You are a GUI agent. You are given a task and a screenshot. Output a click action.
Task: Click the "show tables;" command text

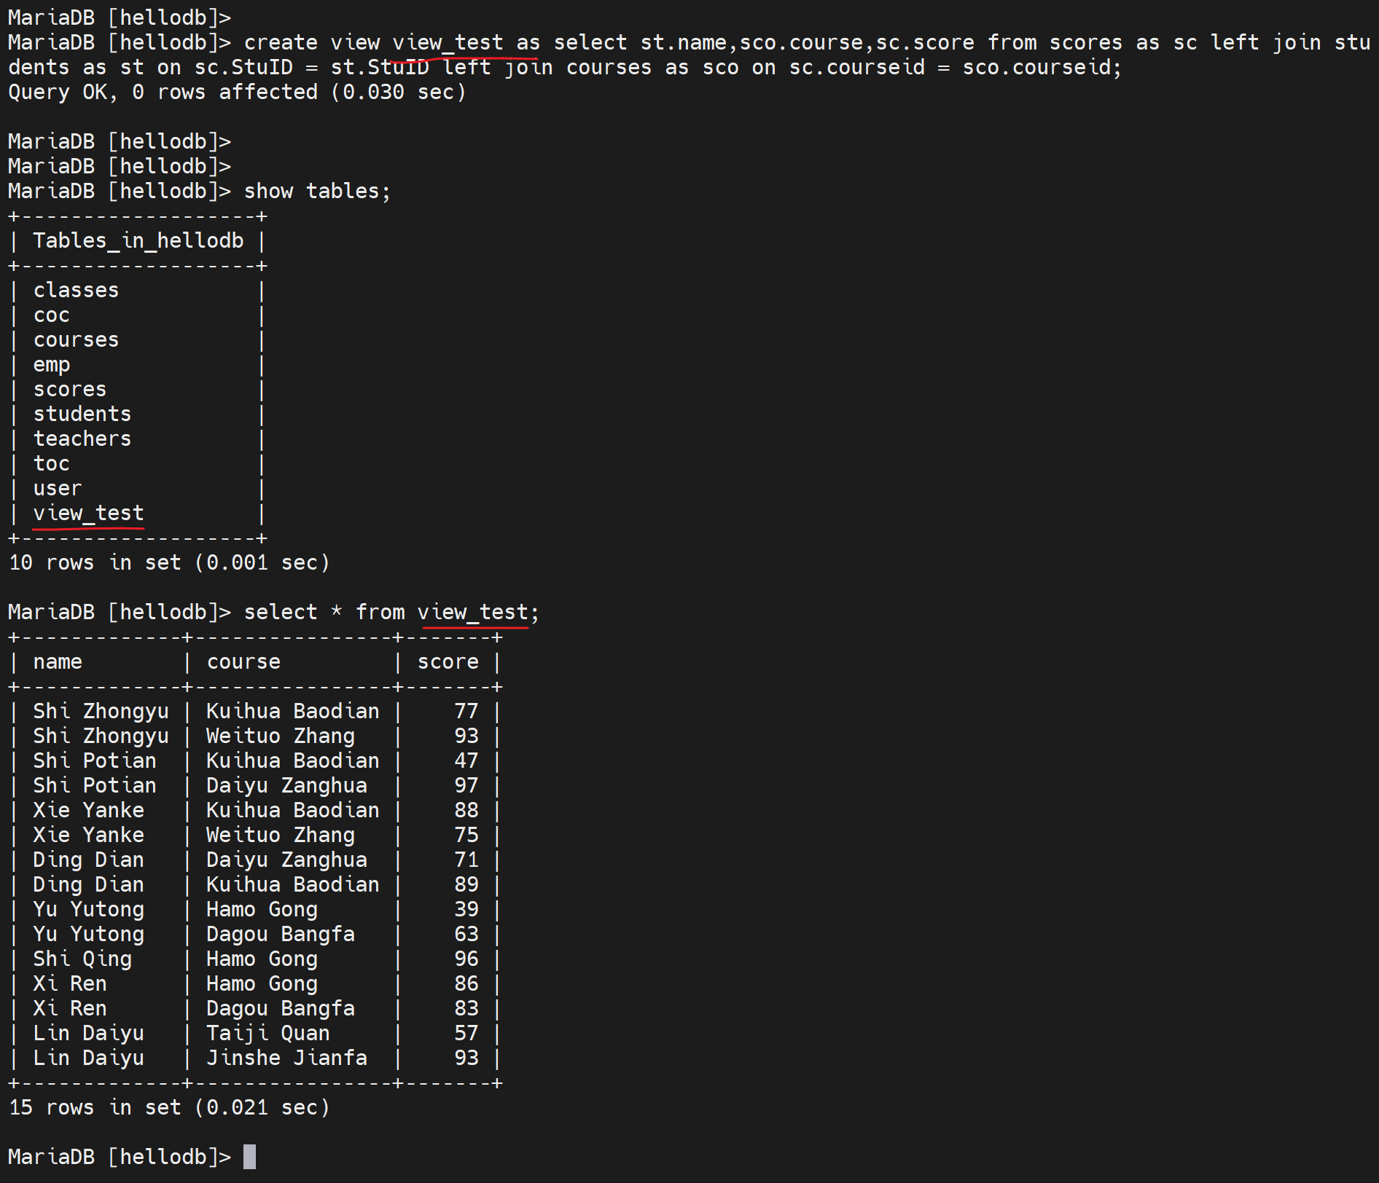pos(316,192)
